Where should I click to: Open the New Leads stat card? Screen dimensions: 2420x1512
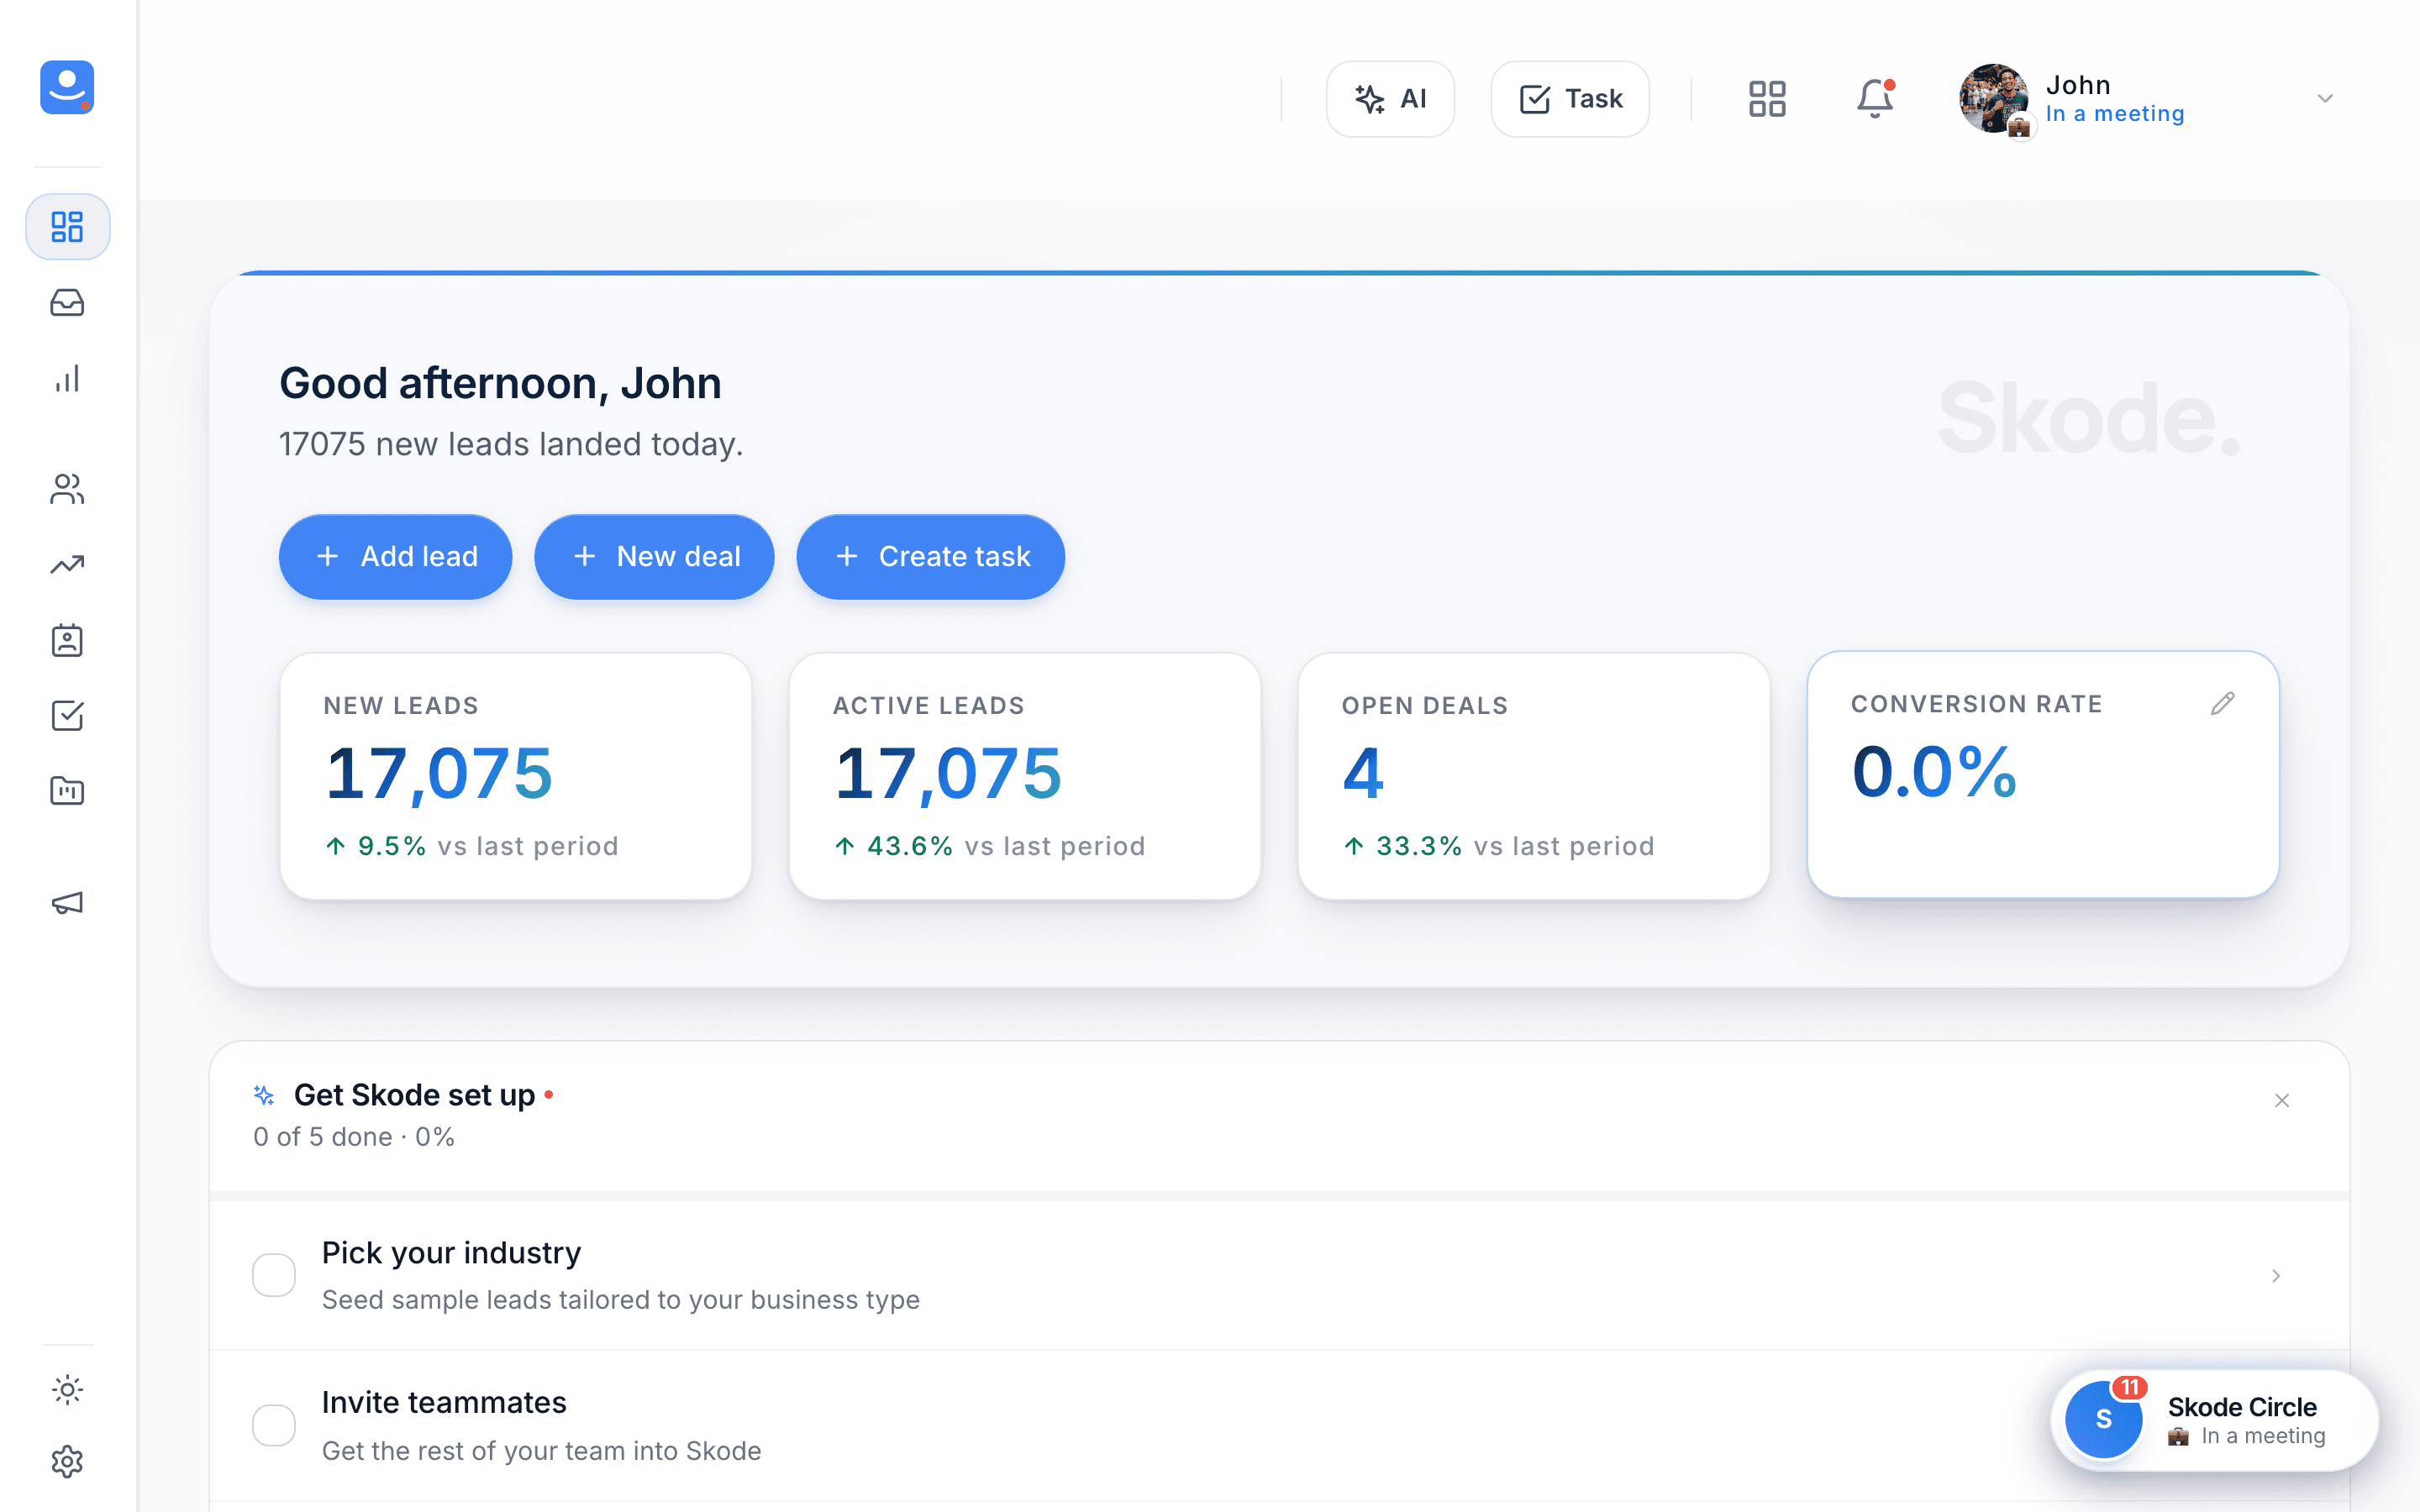coord(516,776)
